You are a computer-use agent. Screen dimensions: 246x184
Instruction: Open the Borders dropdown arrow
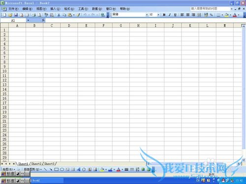(x=222, y=15)
